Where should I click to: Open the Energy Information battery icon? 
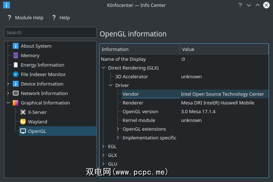point(16,65)
